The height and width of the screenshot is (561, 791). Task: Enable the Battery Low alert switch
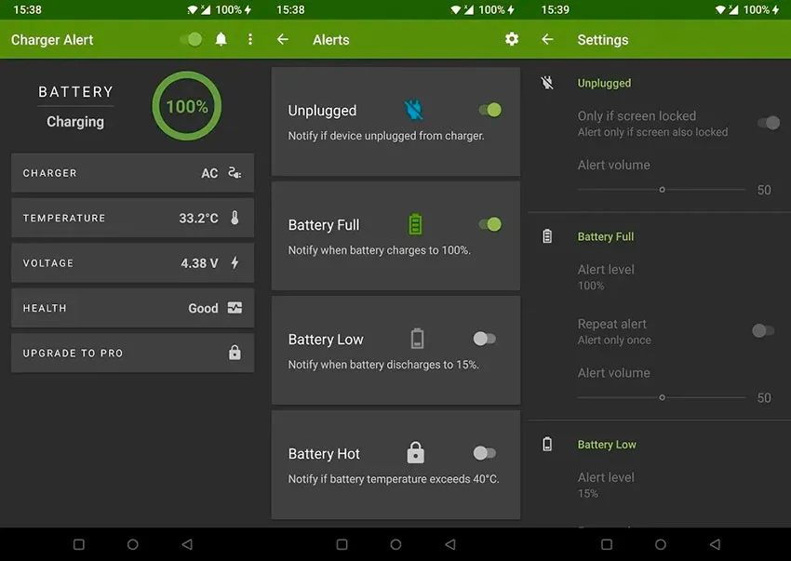click(485, 339)
